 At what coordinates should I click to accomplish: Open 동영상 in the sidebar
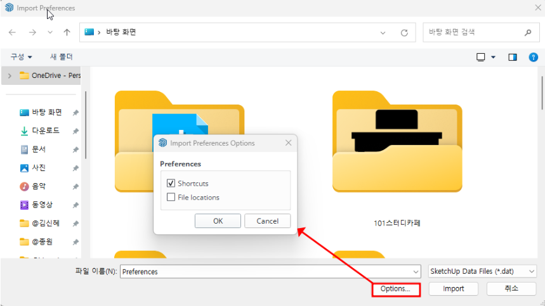[x=36, y=205]
